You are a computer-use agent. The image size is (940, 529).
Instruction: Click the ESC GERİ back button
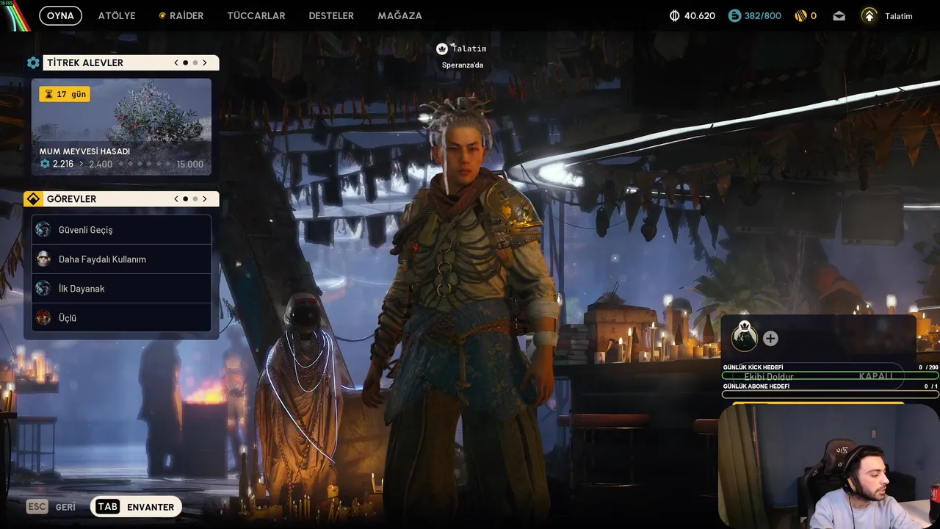pos(51,507)
